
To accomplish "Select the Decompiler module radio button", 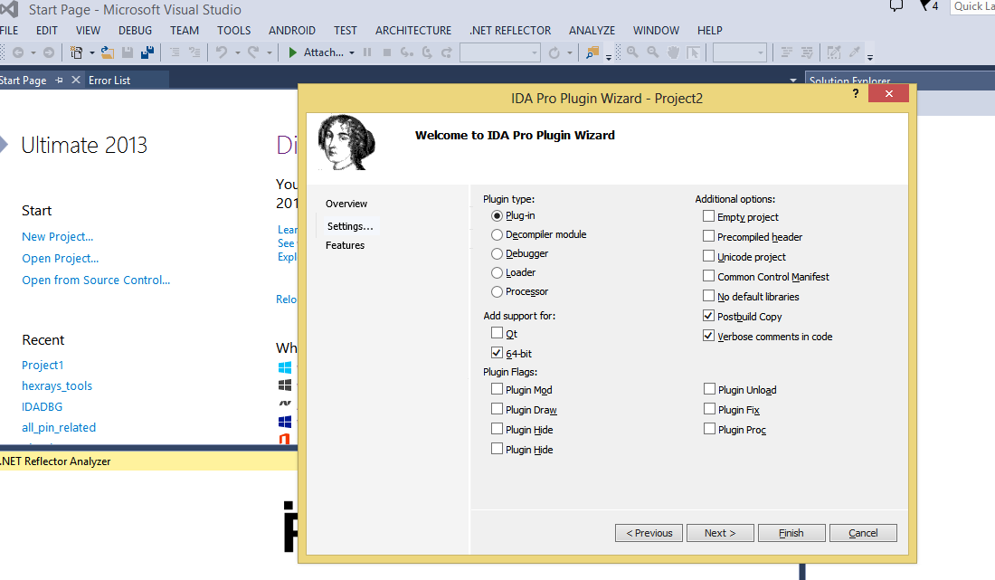I will coord(497,234).
